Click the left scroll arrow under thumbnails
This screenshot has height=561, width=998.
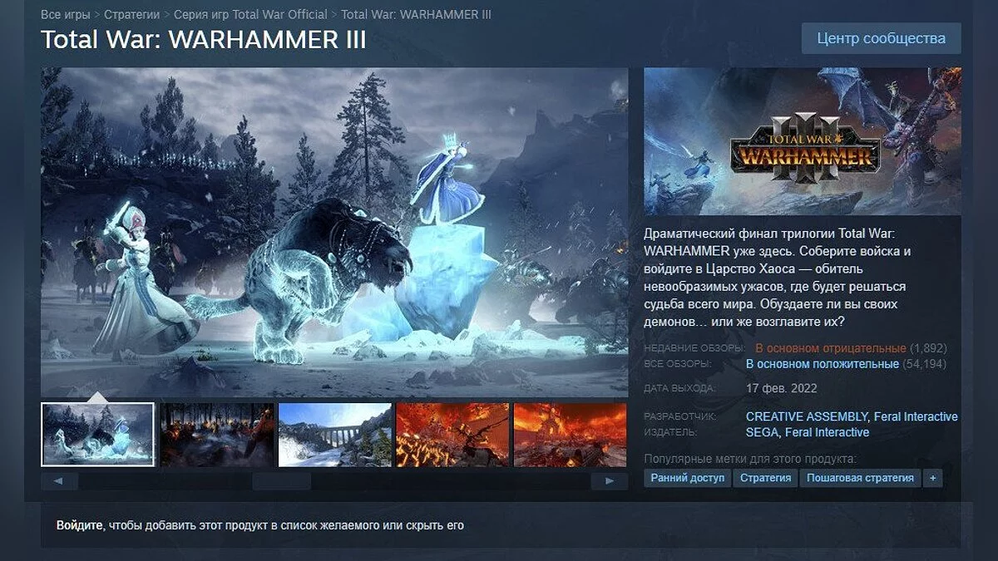pyautogui.click(x=59, y=481)
